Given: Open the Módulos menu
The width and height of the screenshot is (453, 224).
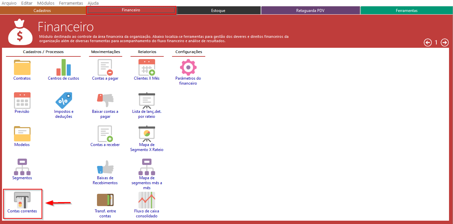Looking at the screenshot, I should tap(46, 3).
